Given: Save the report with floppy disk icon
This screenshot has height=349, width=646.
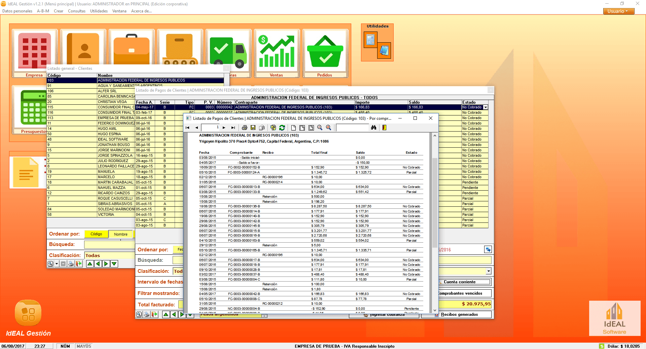Looking at the screenshot, I should (x=253, y=128).
